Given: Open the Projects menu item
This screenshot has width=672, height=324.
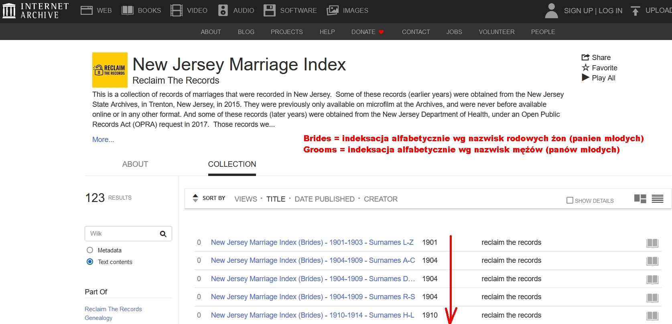Looking at the screenshot, I should [286, 32].
